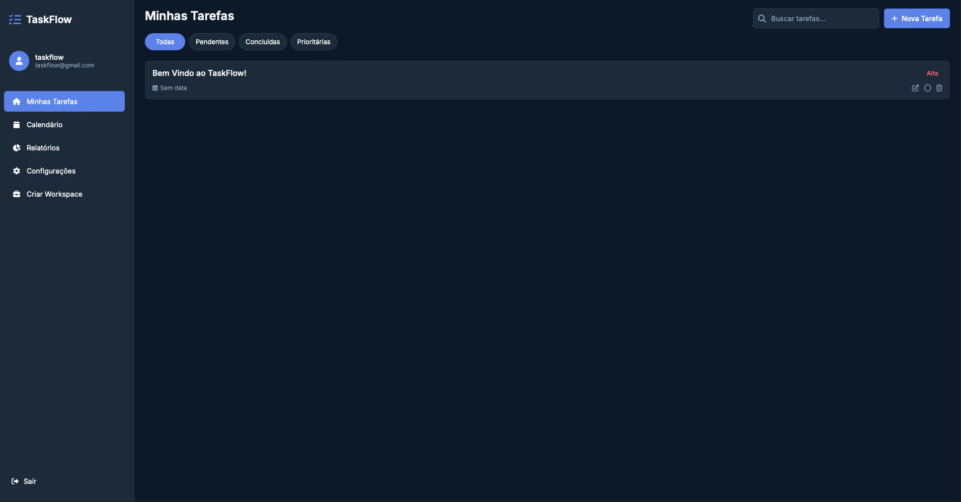Switch to the Pendentes tab
Viewport: 961px width, 502px height.
coord(212,42)
